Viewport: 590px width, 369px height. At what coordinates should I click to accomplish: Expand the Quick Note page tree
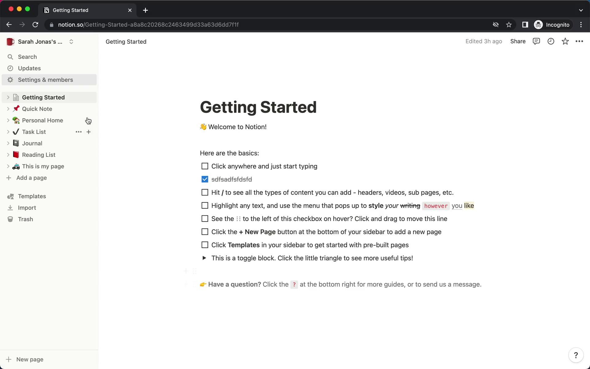8,109
